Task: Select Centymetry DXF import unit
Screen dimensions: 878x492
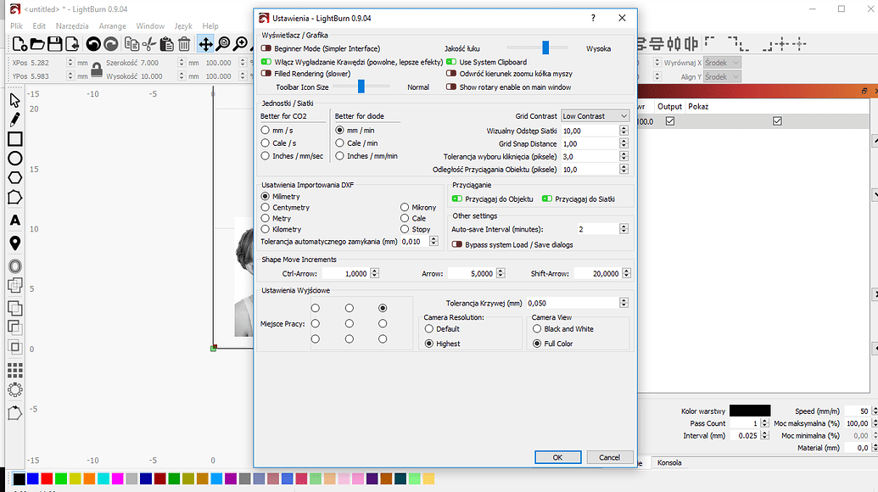Action: pos(266,207)
